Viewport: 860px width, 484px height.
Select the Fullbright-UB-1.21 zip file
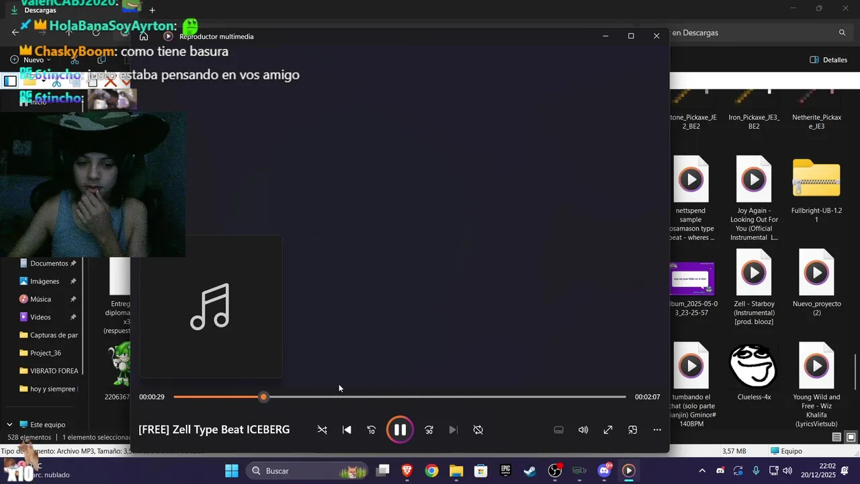tap(816, 190)
